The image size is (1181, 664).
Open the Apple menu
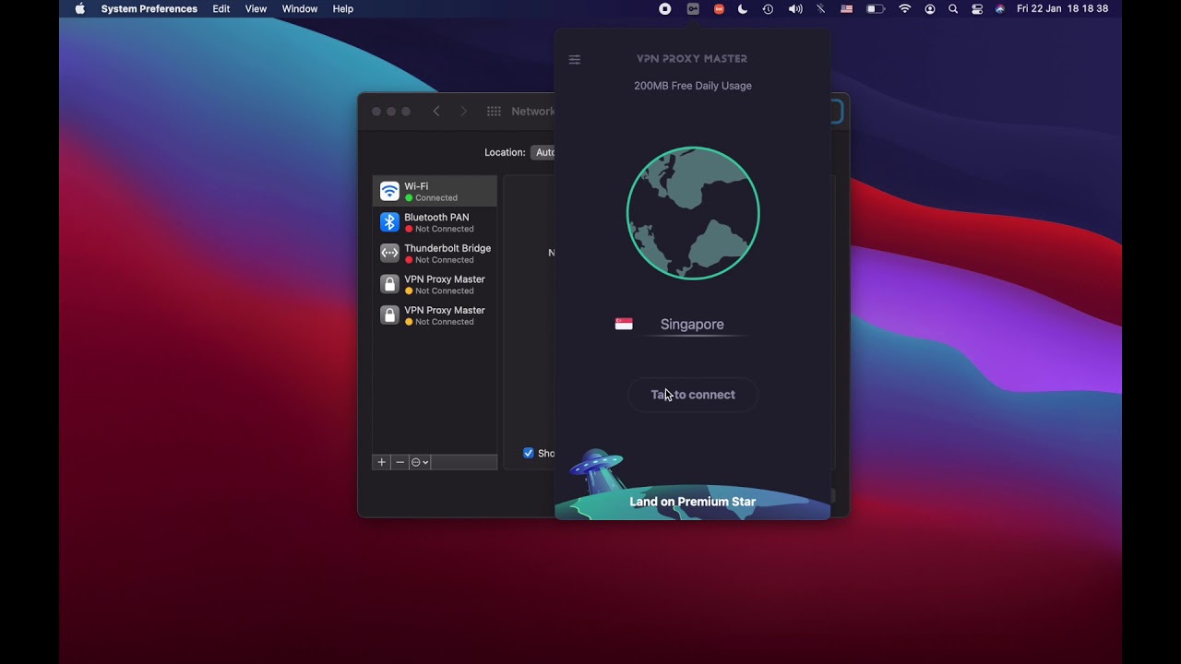[79, 8]
